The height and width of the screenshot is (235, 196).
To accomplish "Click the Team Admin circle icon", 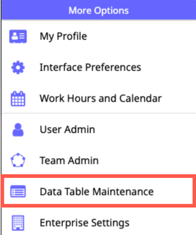I will point(18,160).
